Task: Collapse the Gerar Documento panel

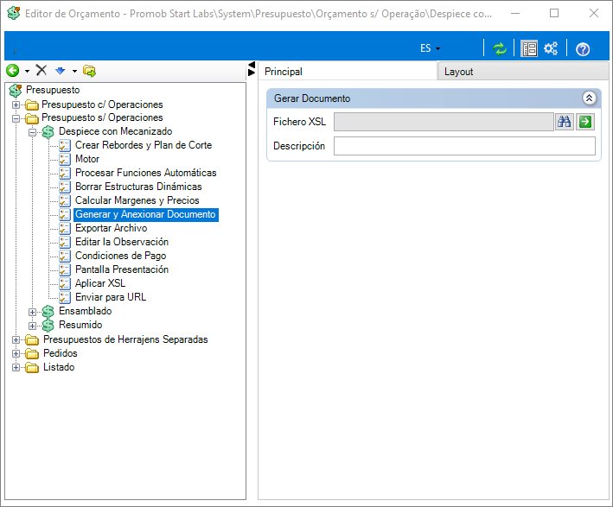Action: [x=589, y=98]
